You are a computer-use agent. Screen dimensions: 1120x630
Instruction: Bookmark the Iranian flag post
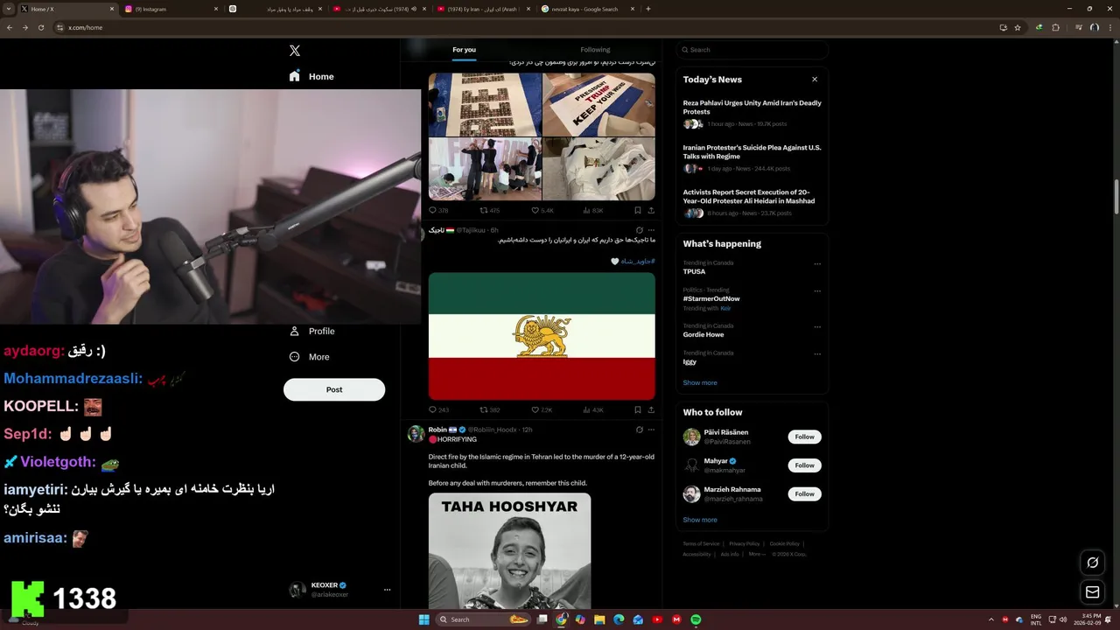click(x=637, y=409)
